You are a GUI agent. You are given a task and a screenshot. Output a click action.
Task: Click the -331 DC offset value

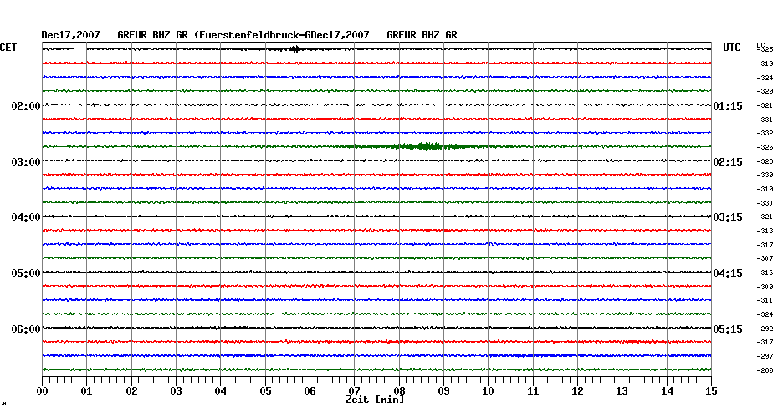pyautogui.click(x=765, y=120)
